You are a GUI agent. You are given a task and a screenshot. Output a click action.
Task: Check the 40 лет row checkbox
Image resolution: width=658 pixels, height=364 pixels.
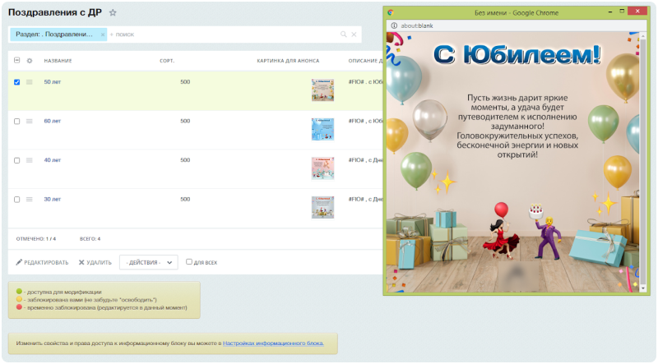(x=16, y=160)
